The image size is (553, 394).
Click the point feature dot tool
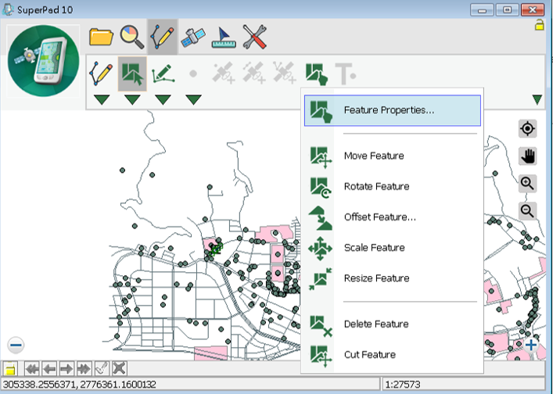coord(193,74)
